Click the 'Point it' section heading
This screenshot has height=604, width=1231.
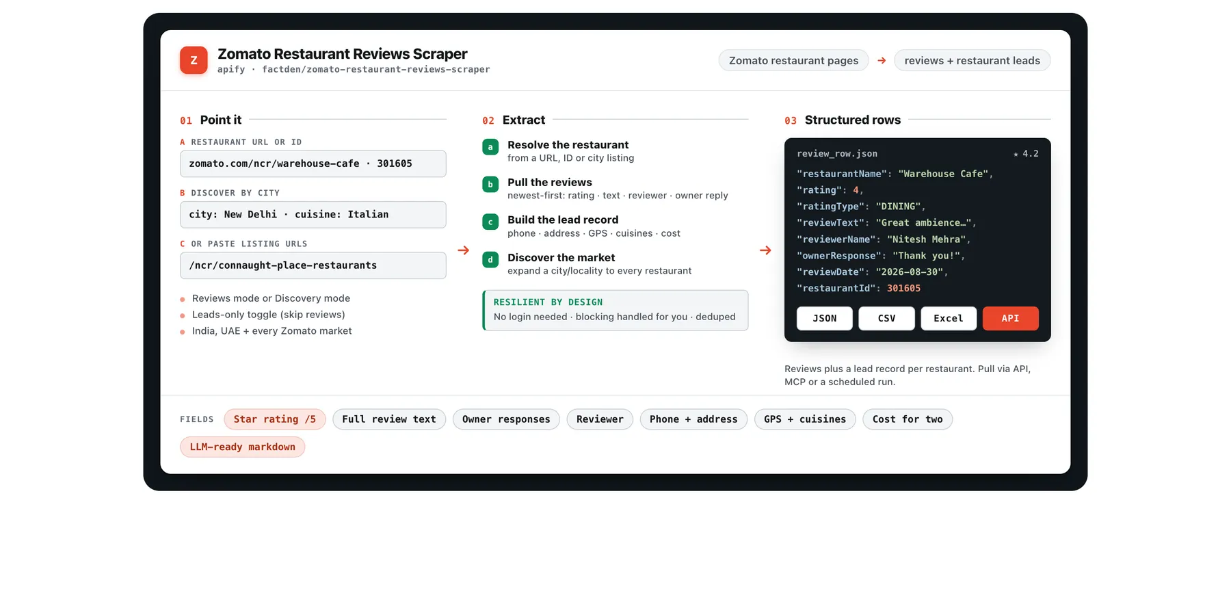(221, 120)
